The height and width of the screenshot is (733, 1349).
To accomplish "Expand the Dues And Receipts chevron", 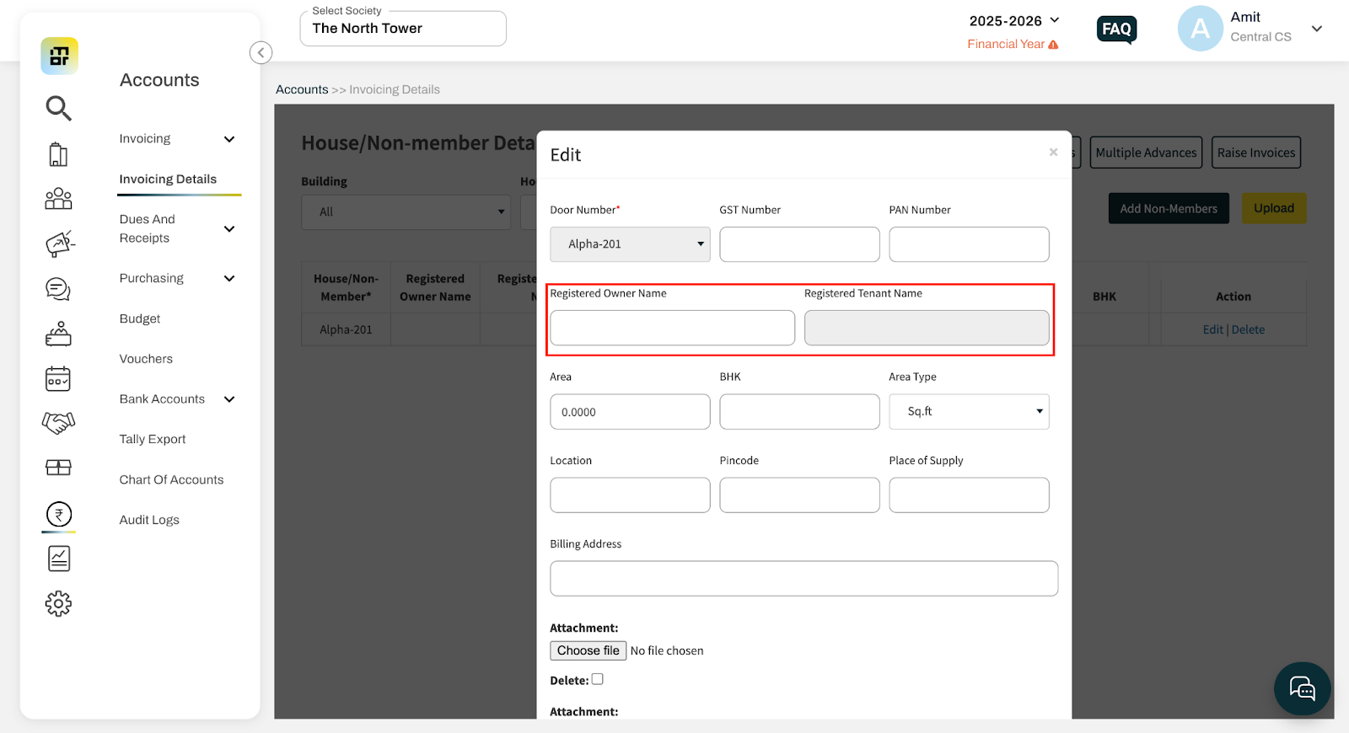I will 229,228.
